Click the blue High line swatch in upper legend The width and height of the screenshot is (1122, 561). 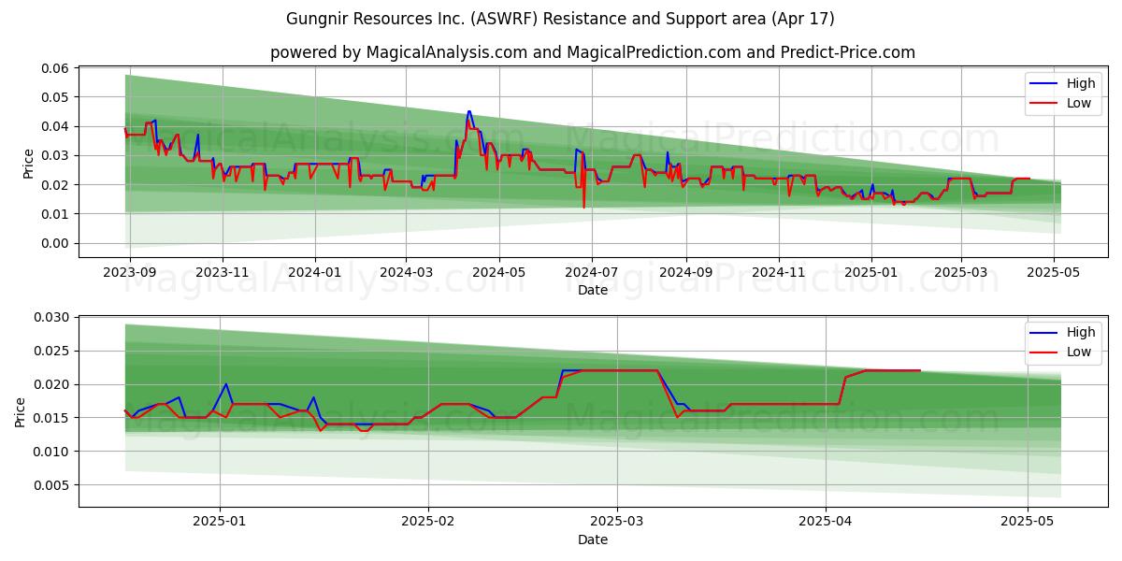(x=1043, y=84)
